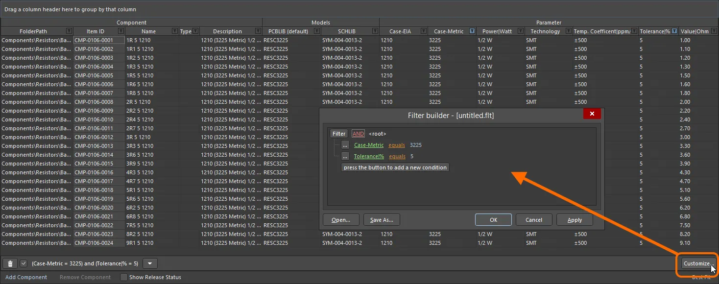Click active filter icon on Case-Metric column

[472, 31]
